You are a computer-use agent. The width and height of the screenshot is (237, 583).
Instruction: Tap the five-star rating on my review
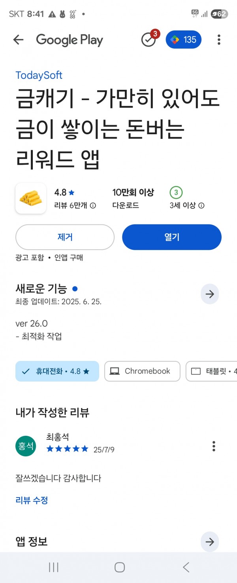(x=67, y=449)
